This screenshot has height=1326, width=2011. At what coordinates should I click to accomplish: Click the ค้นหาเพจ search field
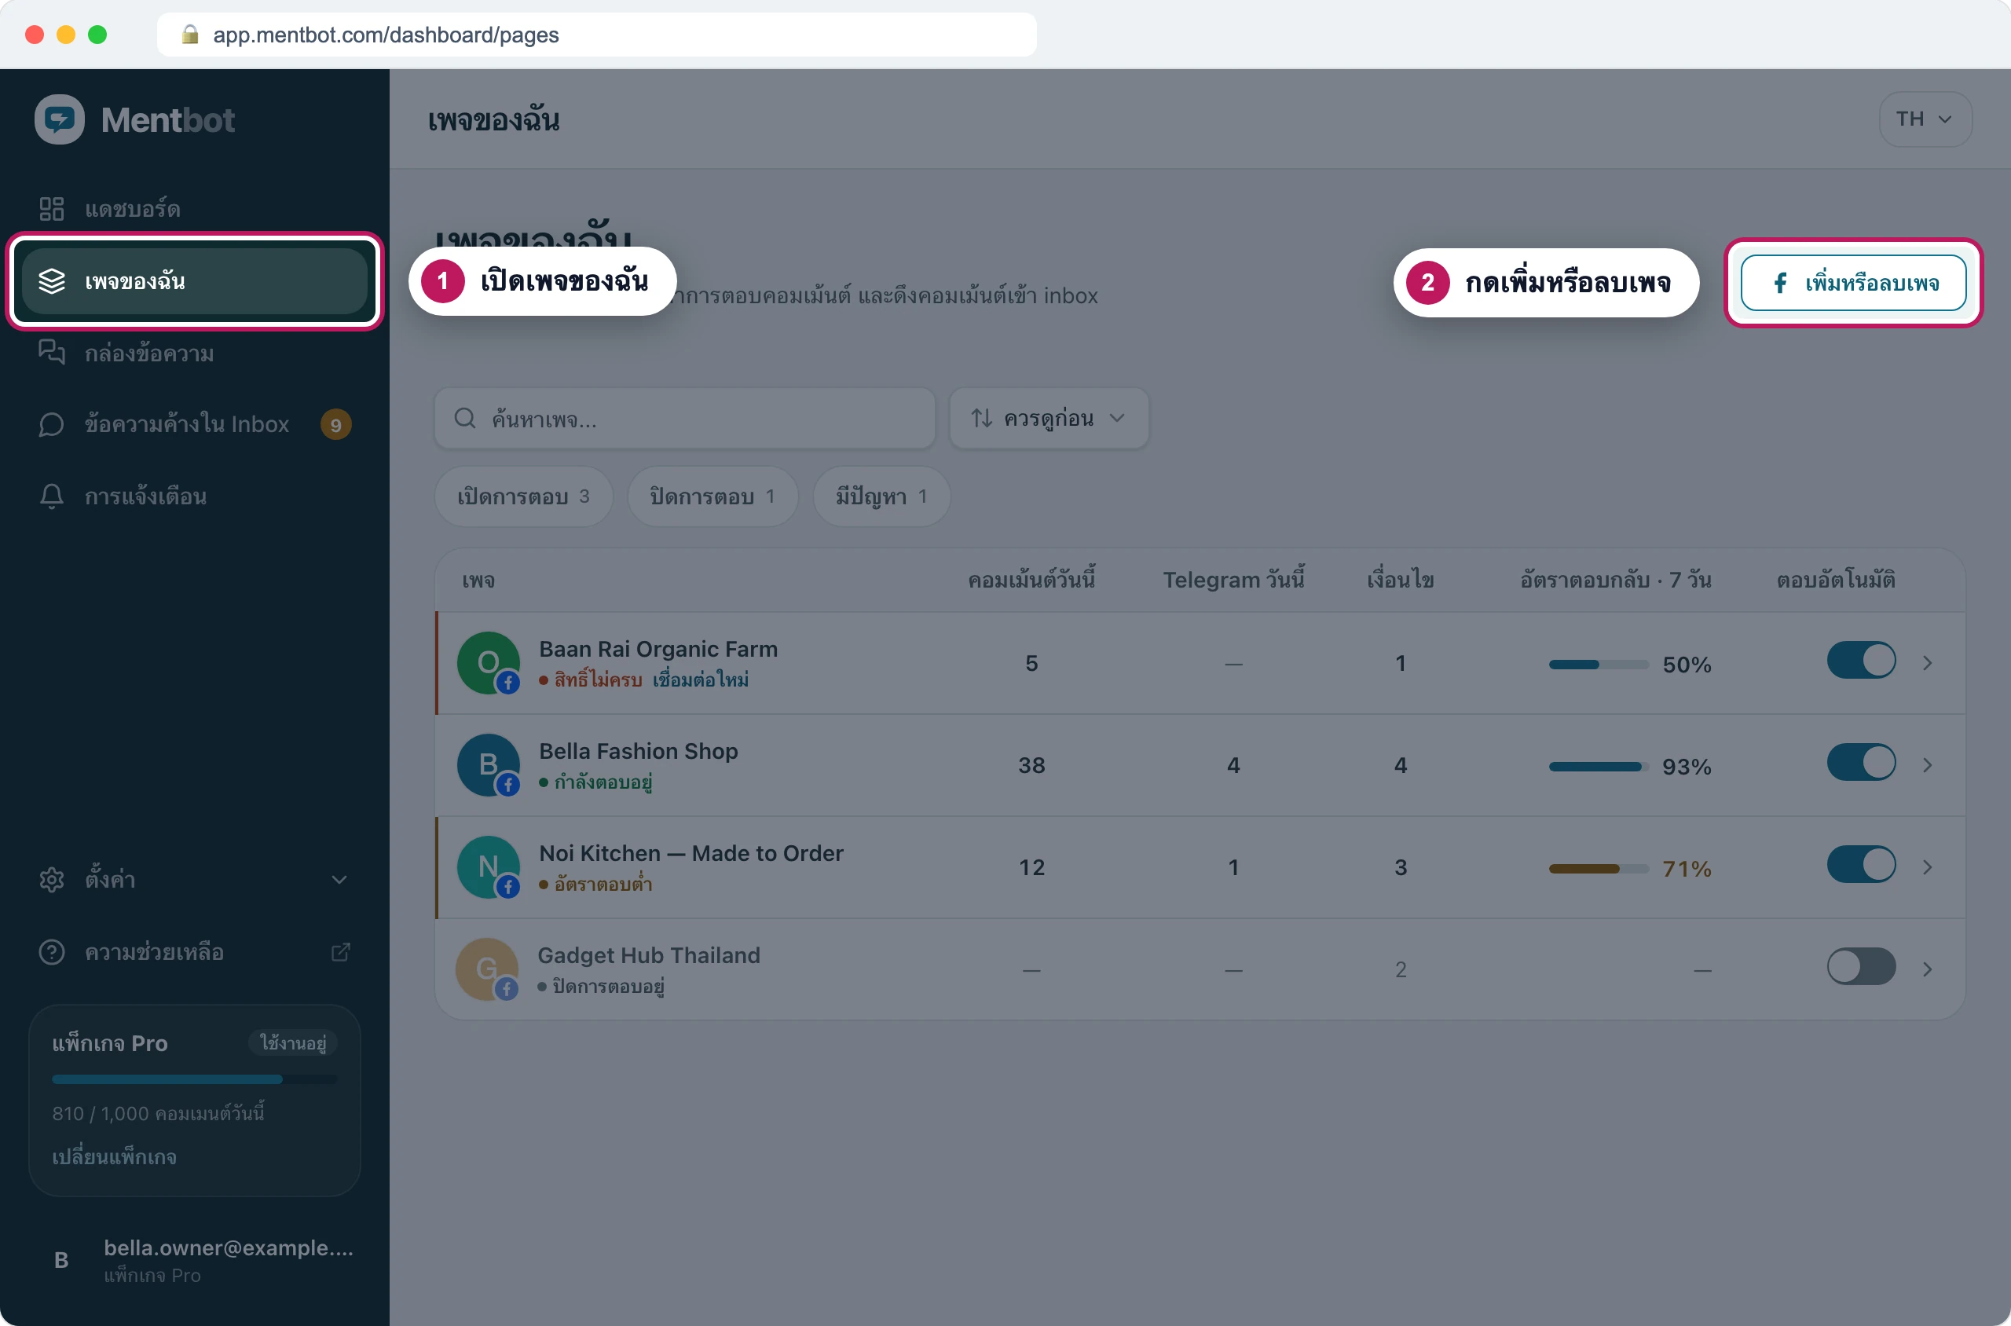coord(684,419)
